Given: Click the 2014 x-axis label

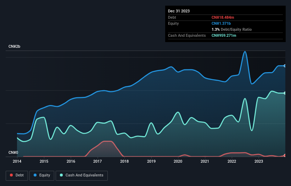Looking at the screenshot, I should pos(17,161).
